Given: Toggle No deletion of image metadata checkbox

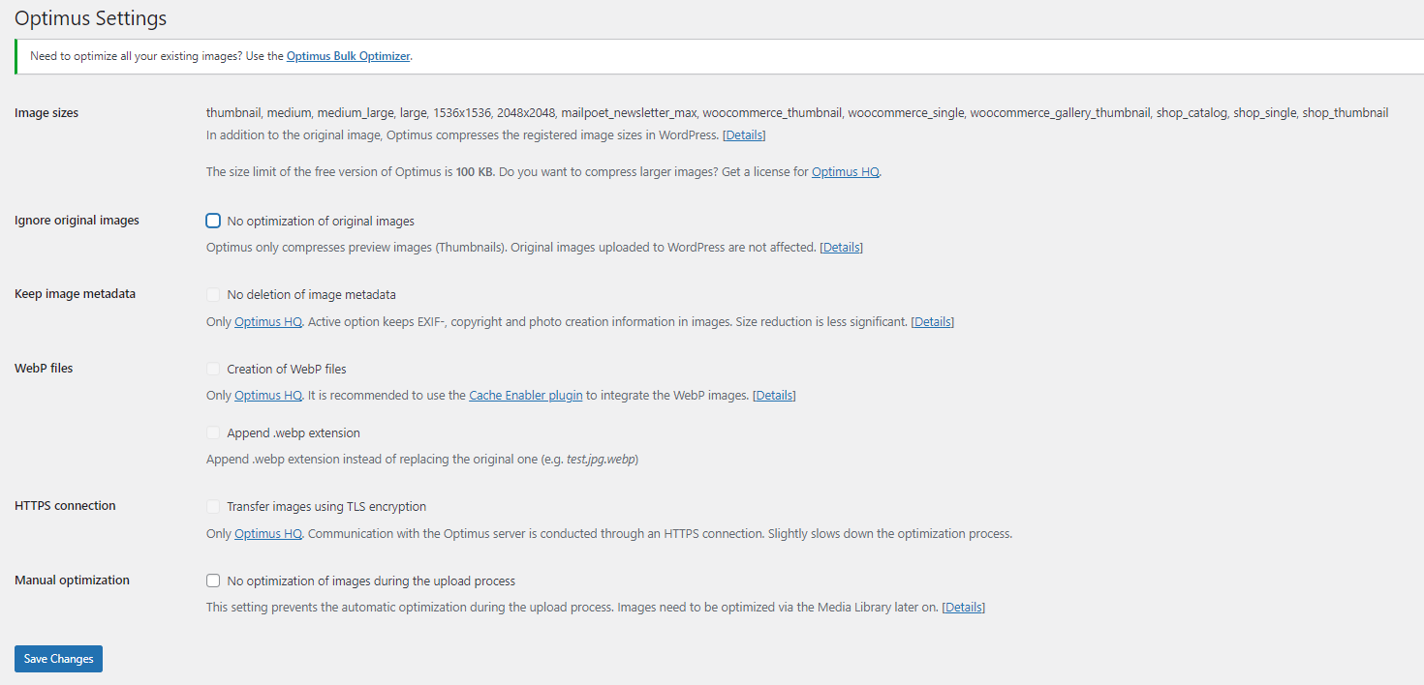Looking at the screenshot, I should (x=213, y=294).
